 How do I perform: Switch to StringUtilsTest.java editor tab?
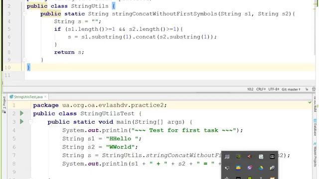pyautogui.click(x=28, y=97)
